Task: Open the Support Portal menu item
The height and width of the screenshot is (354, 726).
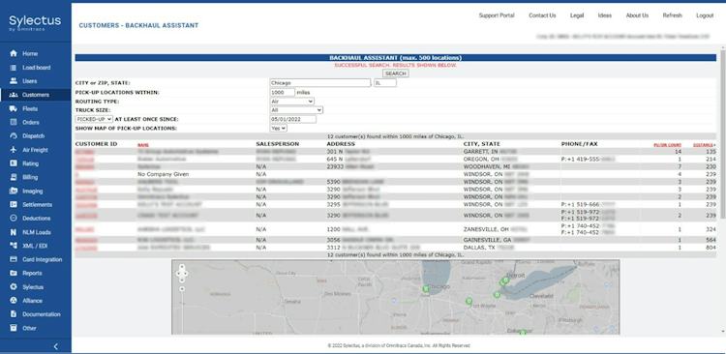Action: pos(497,15)
